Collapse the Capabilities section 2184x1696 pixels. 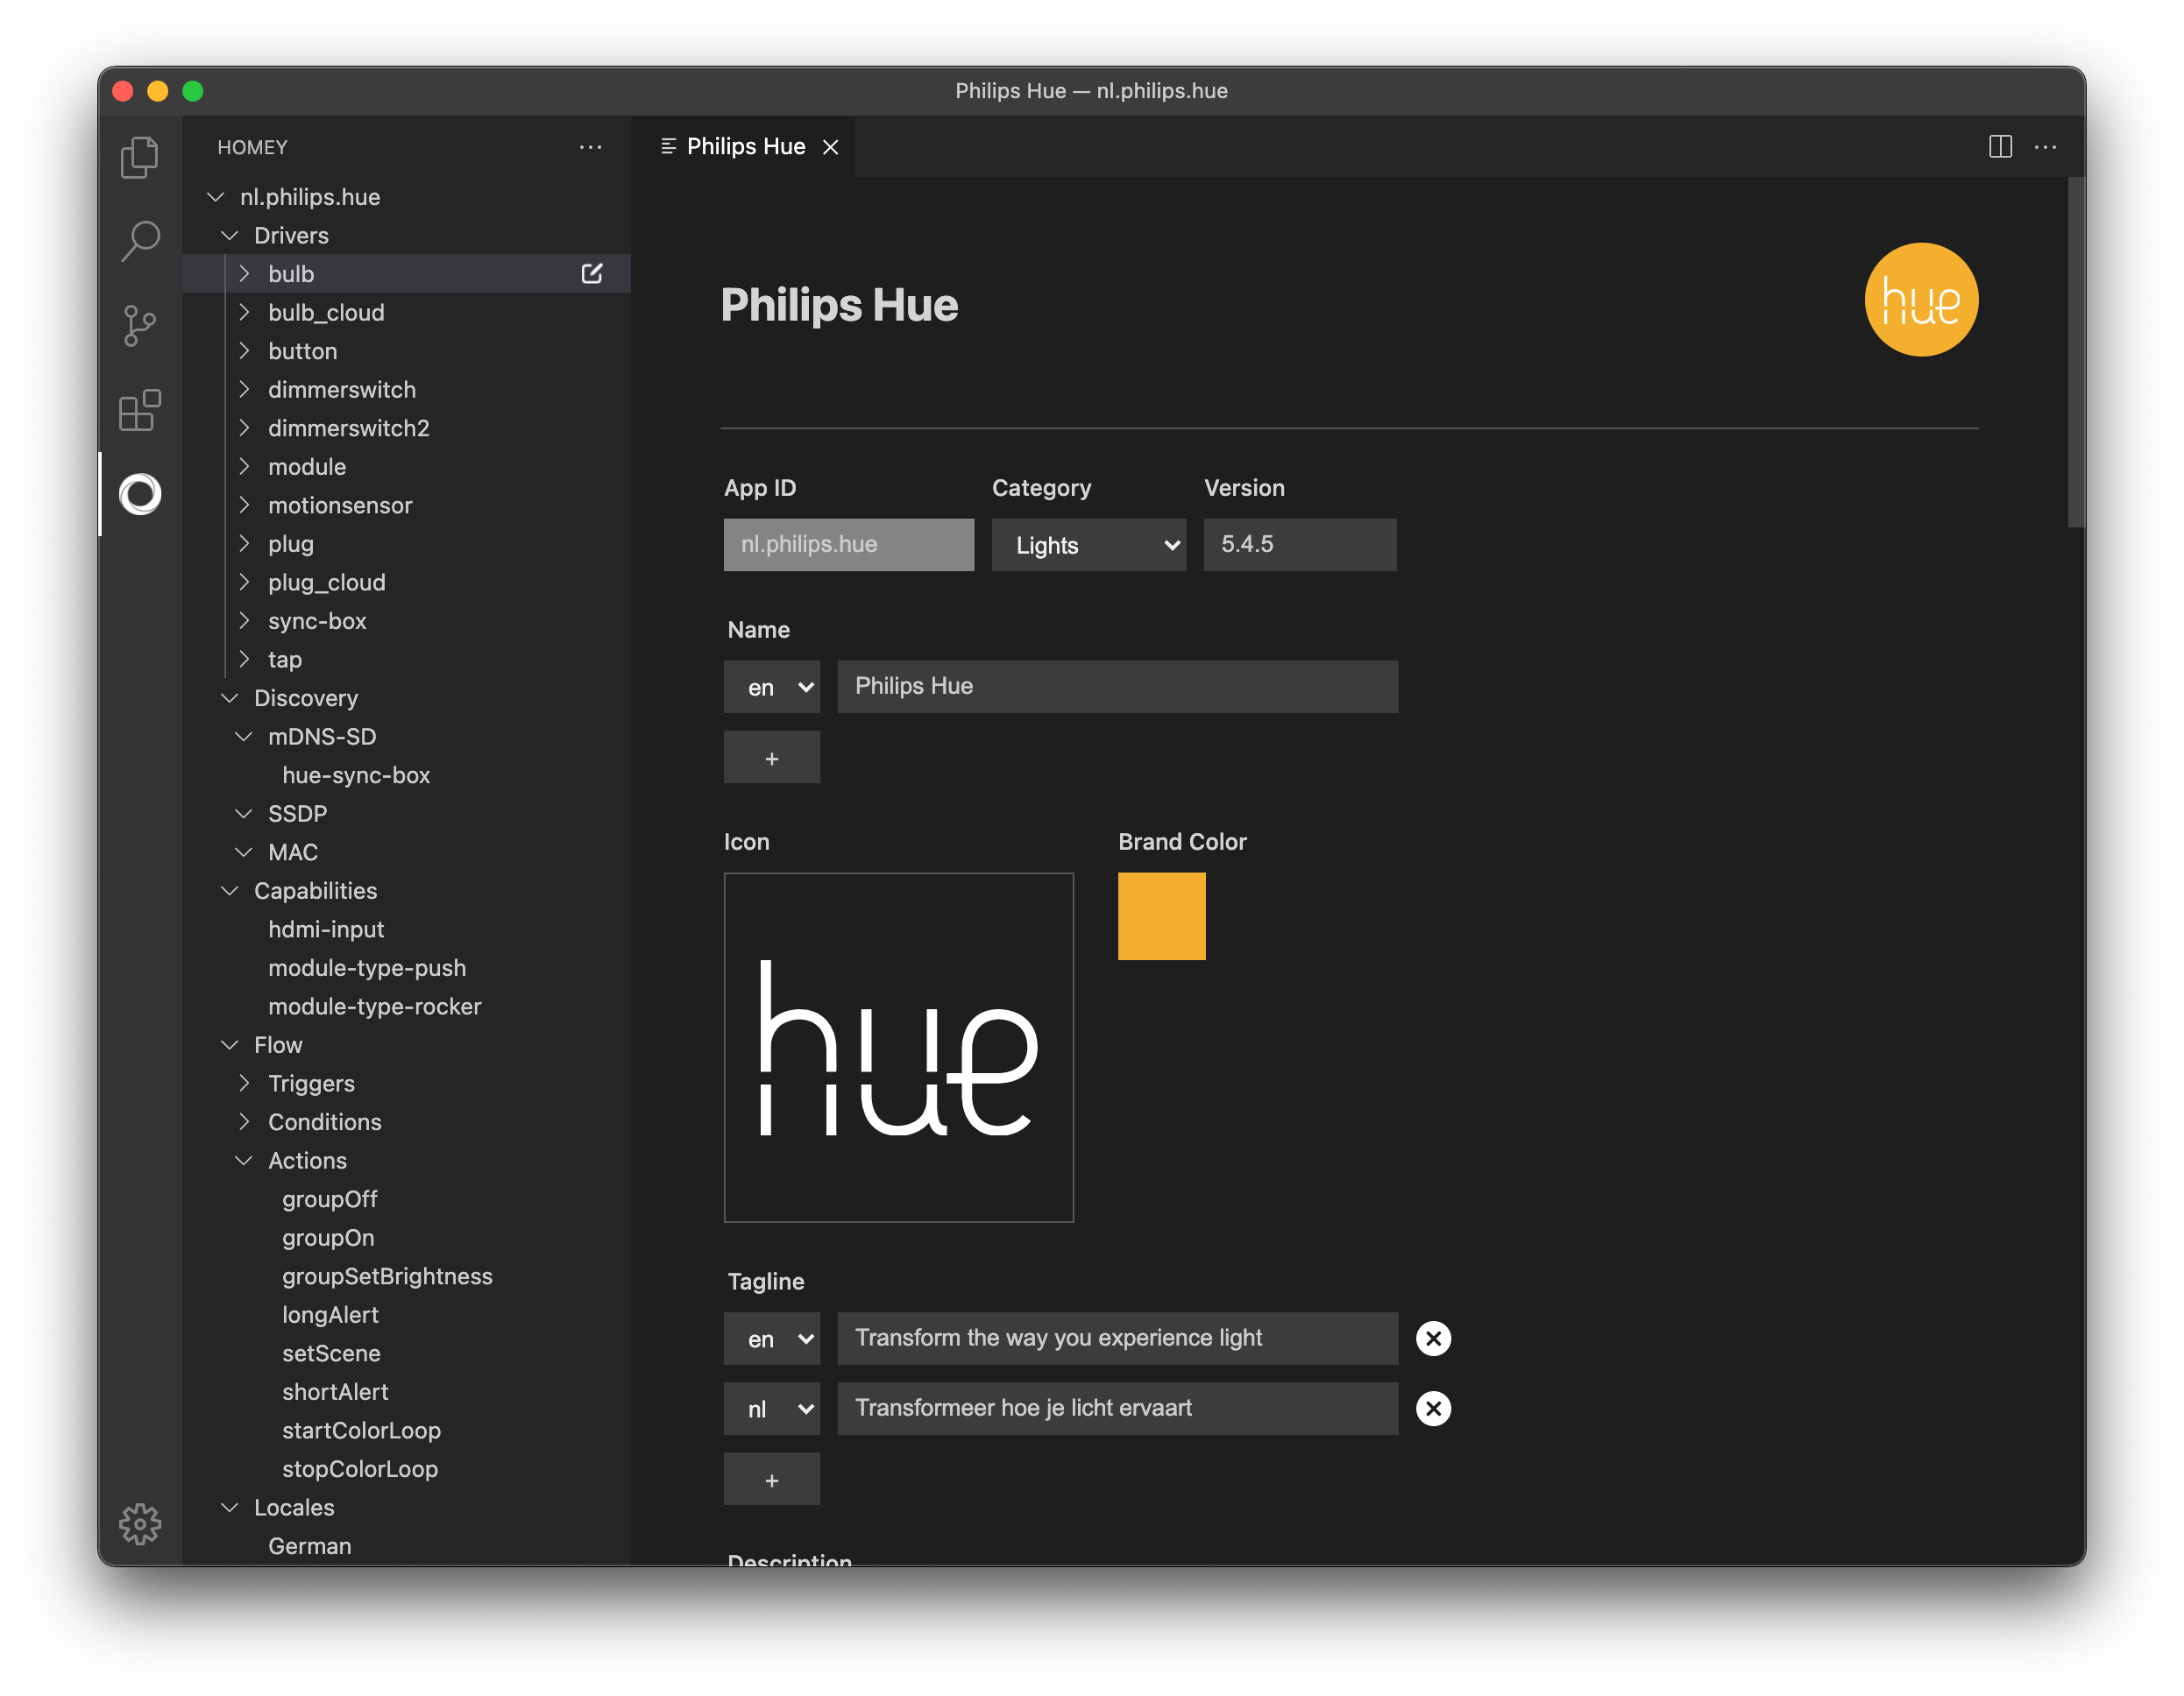coord(229,892)
